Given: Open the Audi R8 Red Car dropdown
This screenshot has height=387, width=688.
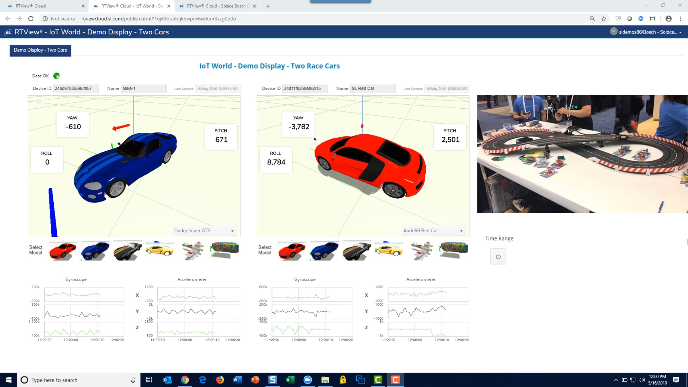Looking at the screenshot, I should click(433, 230).
